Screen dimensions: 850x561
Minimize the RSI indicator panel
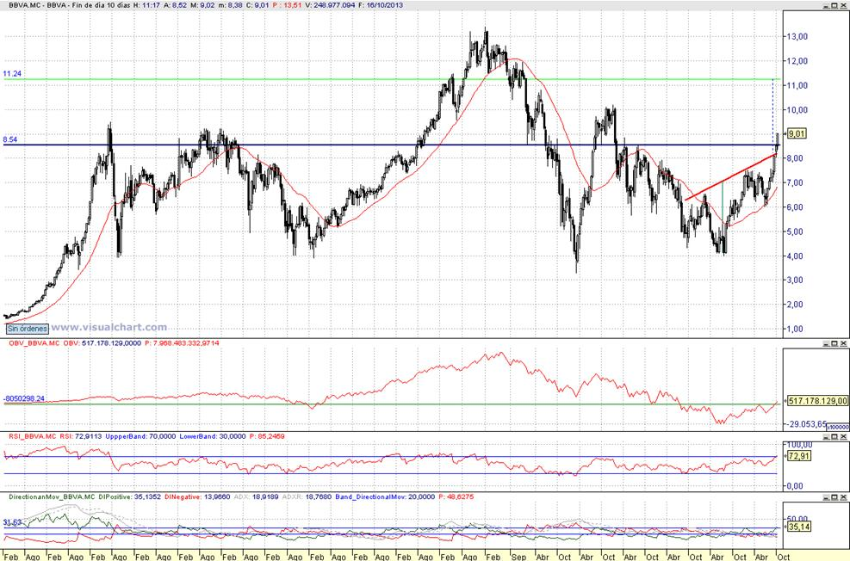click(826, 436)
